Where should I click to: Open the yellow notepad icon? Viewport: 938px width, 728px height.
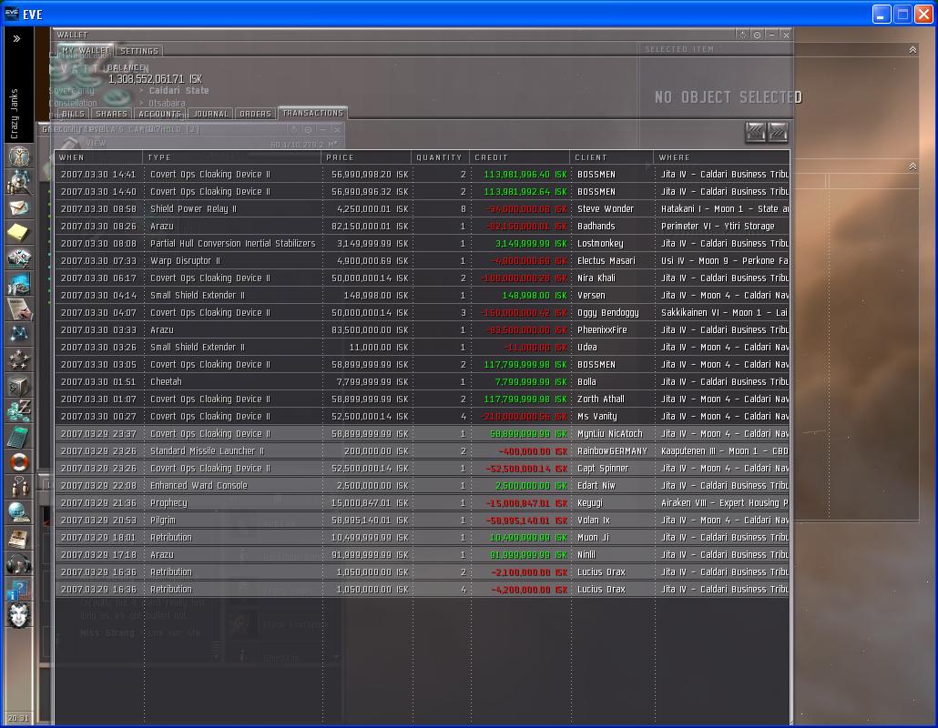(18, 233)
